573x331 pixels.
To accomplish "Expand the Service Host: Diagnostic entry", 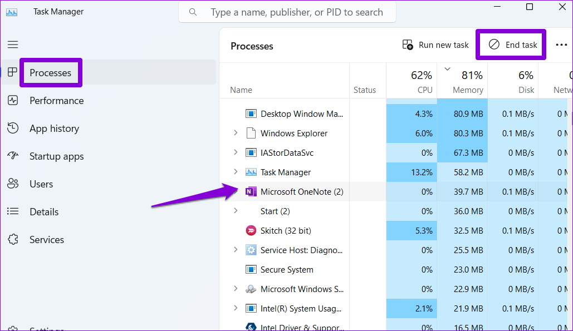I will [236, 250].
